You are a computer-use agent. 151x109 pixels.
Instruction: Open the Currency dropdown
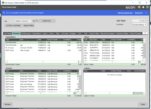pos(139,25)
